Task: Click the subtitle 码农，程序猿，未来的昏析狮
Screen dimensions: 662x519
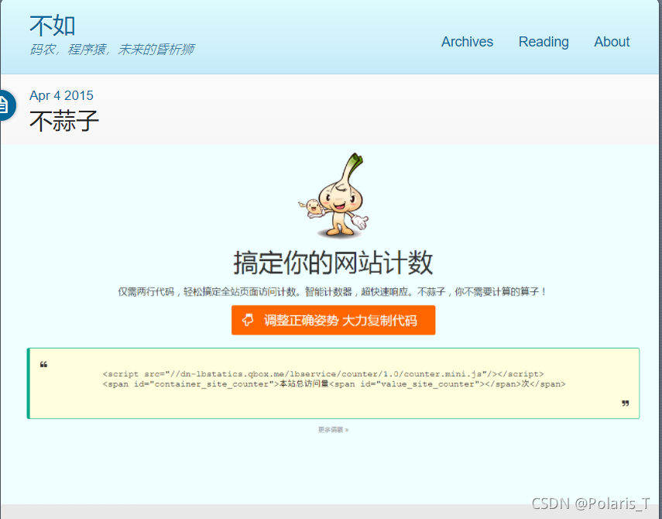Action: point(111,50)
